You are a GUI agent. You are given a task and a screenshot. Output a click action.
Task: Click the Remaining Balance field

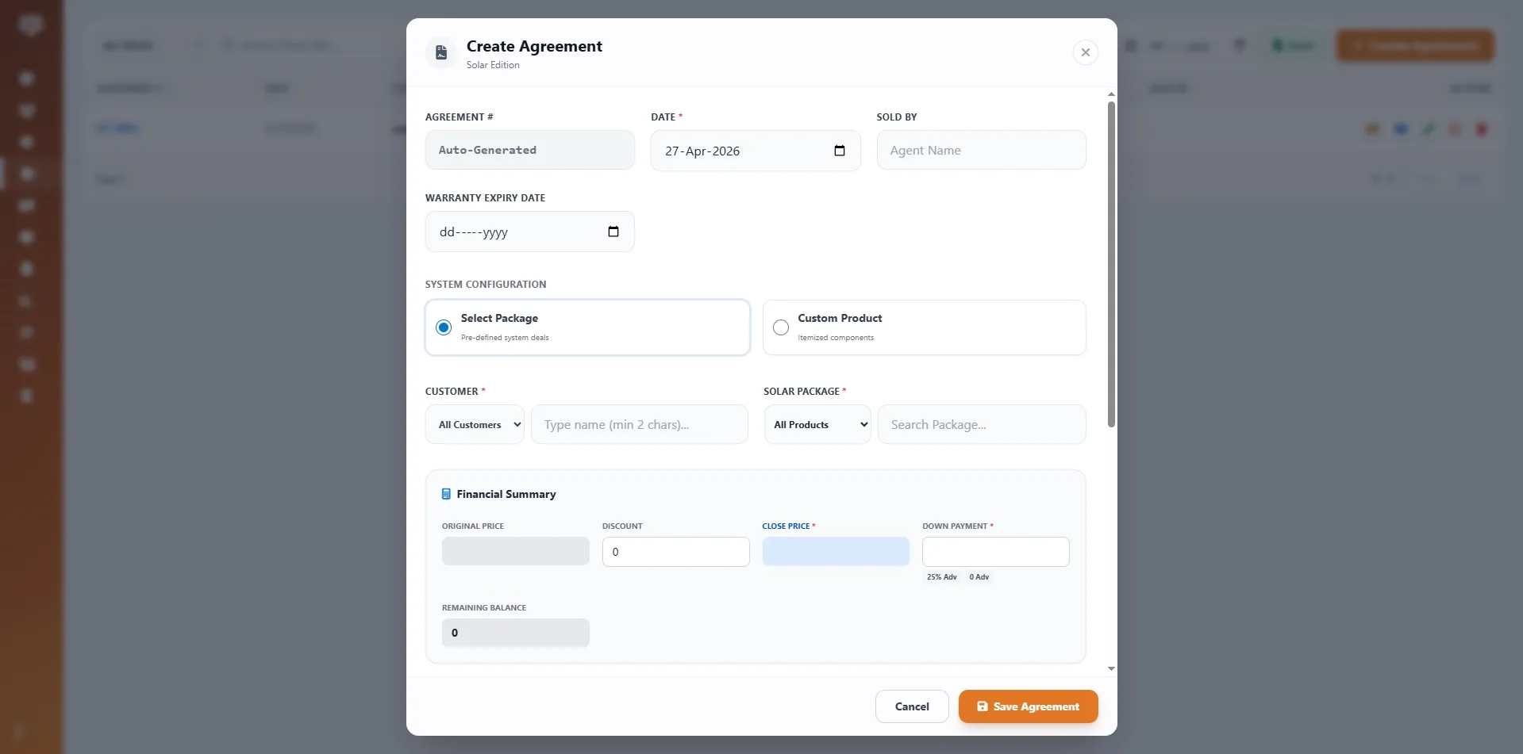tap(515, 633)
